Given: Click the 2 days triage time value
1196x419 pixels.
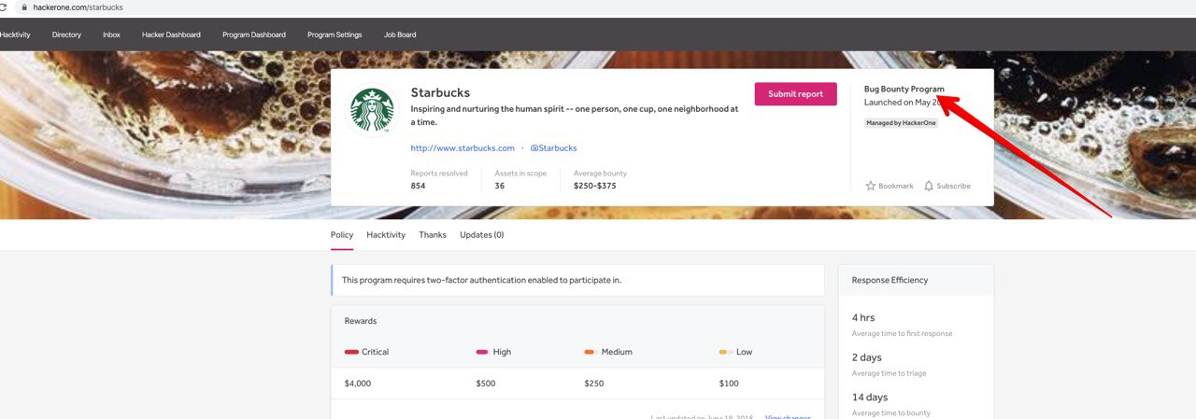Looking at the screenshot, I should [866, 357].
